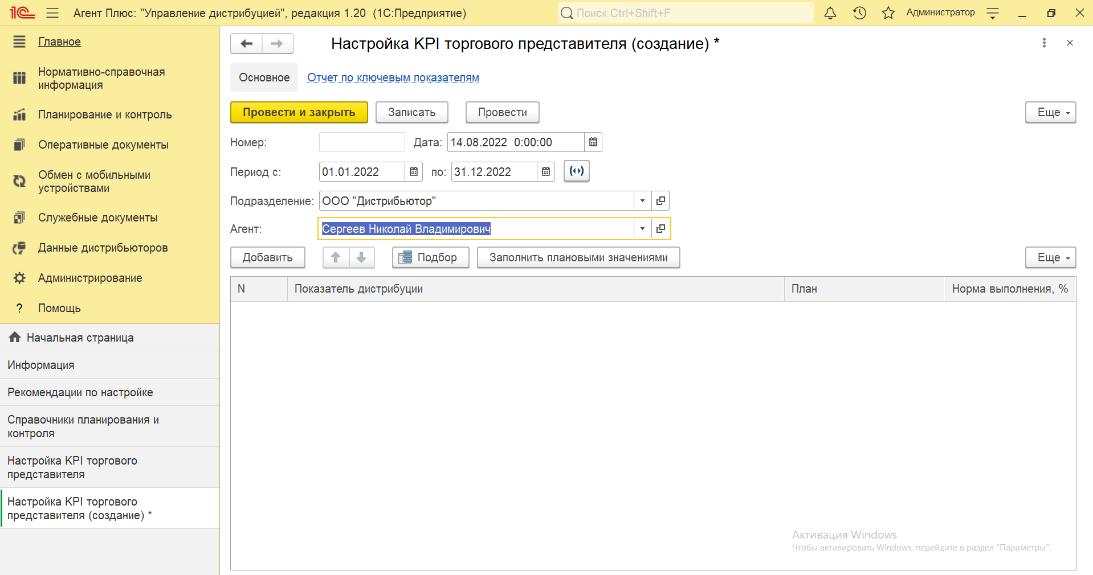Click the standard period selection button

click(x=577, y=171)
